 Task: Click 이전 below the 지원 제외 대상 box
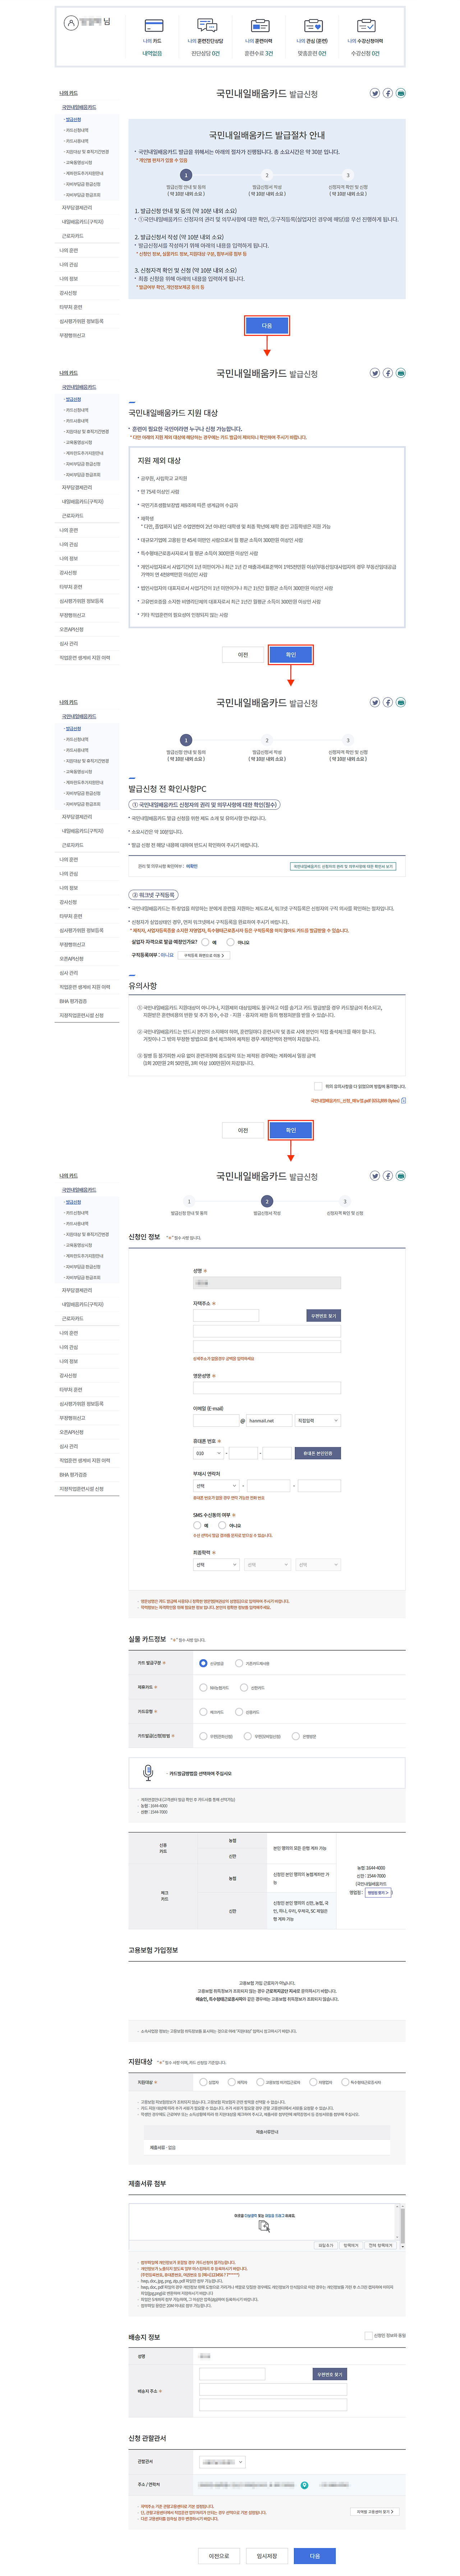click(243, 655)
